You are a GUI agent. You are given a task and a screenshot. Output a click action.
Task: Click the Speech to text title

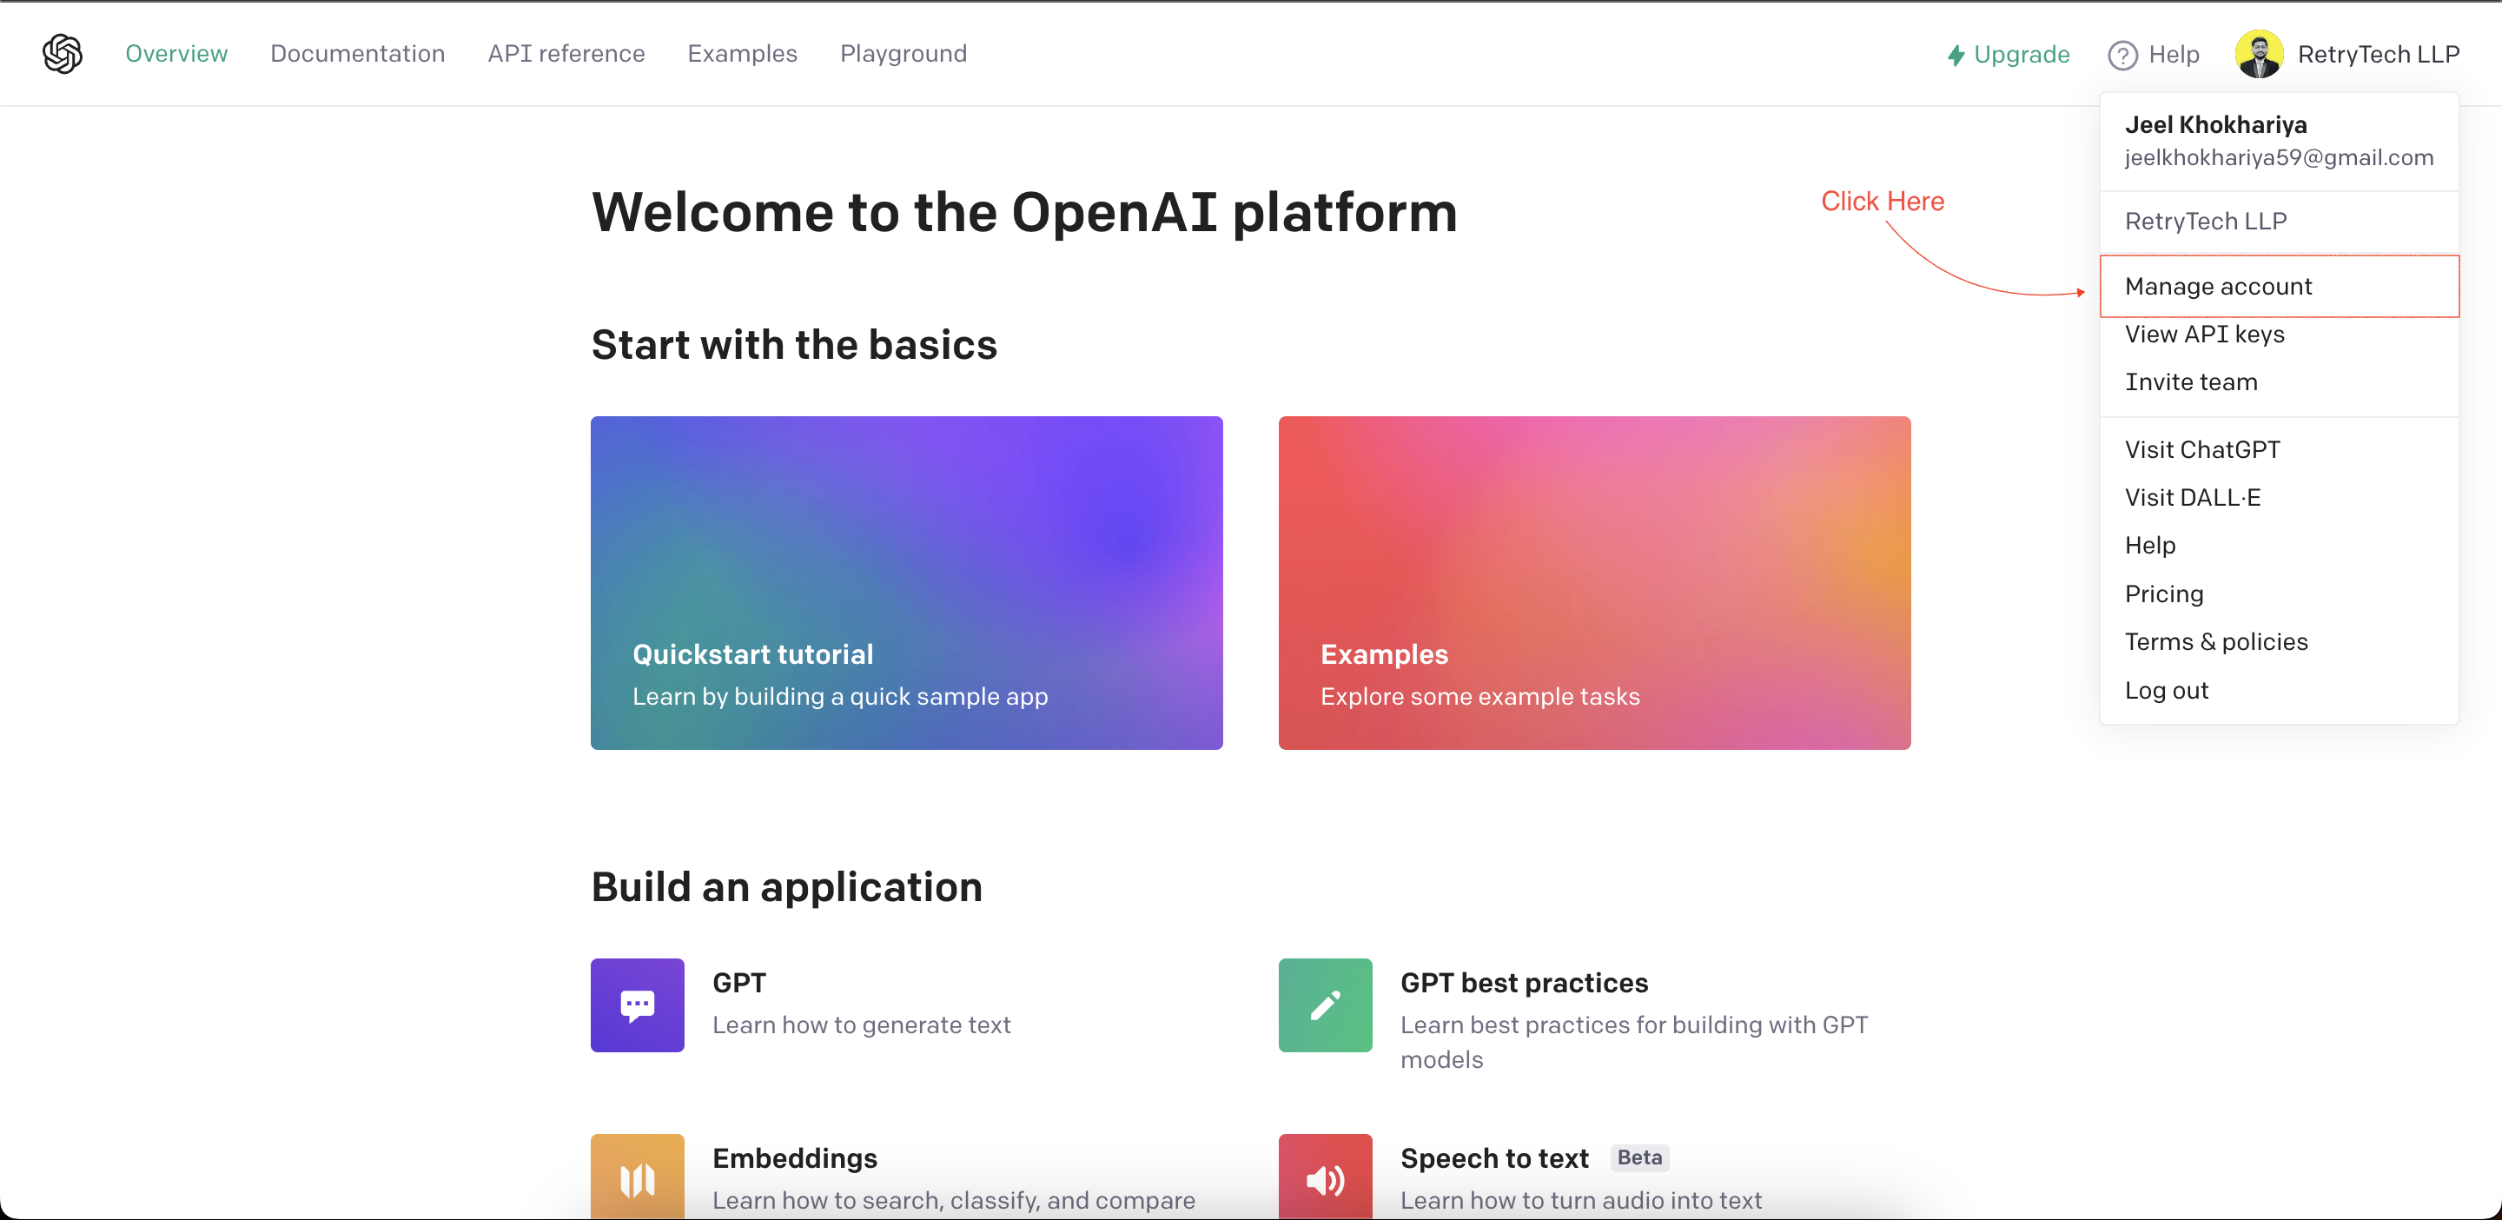point(1495,1157)
